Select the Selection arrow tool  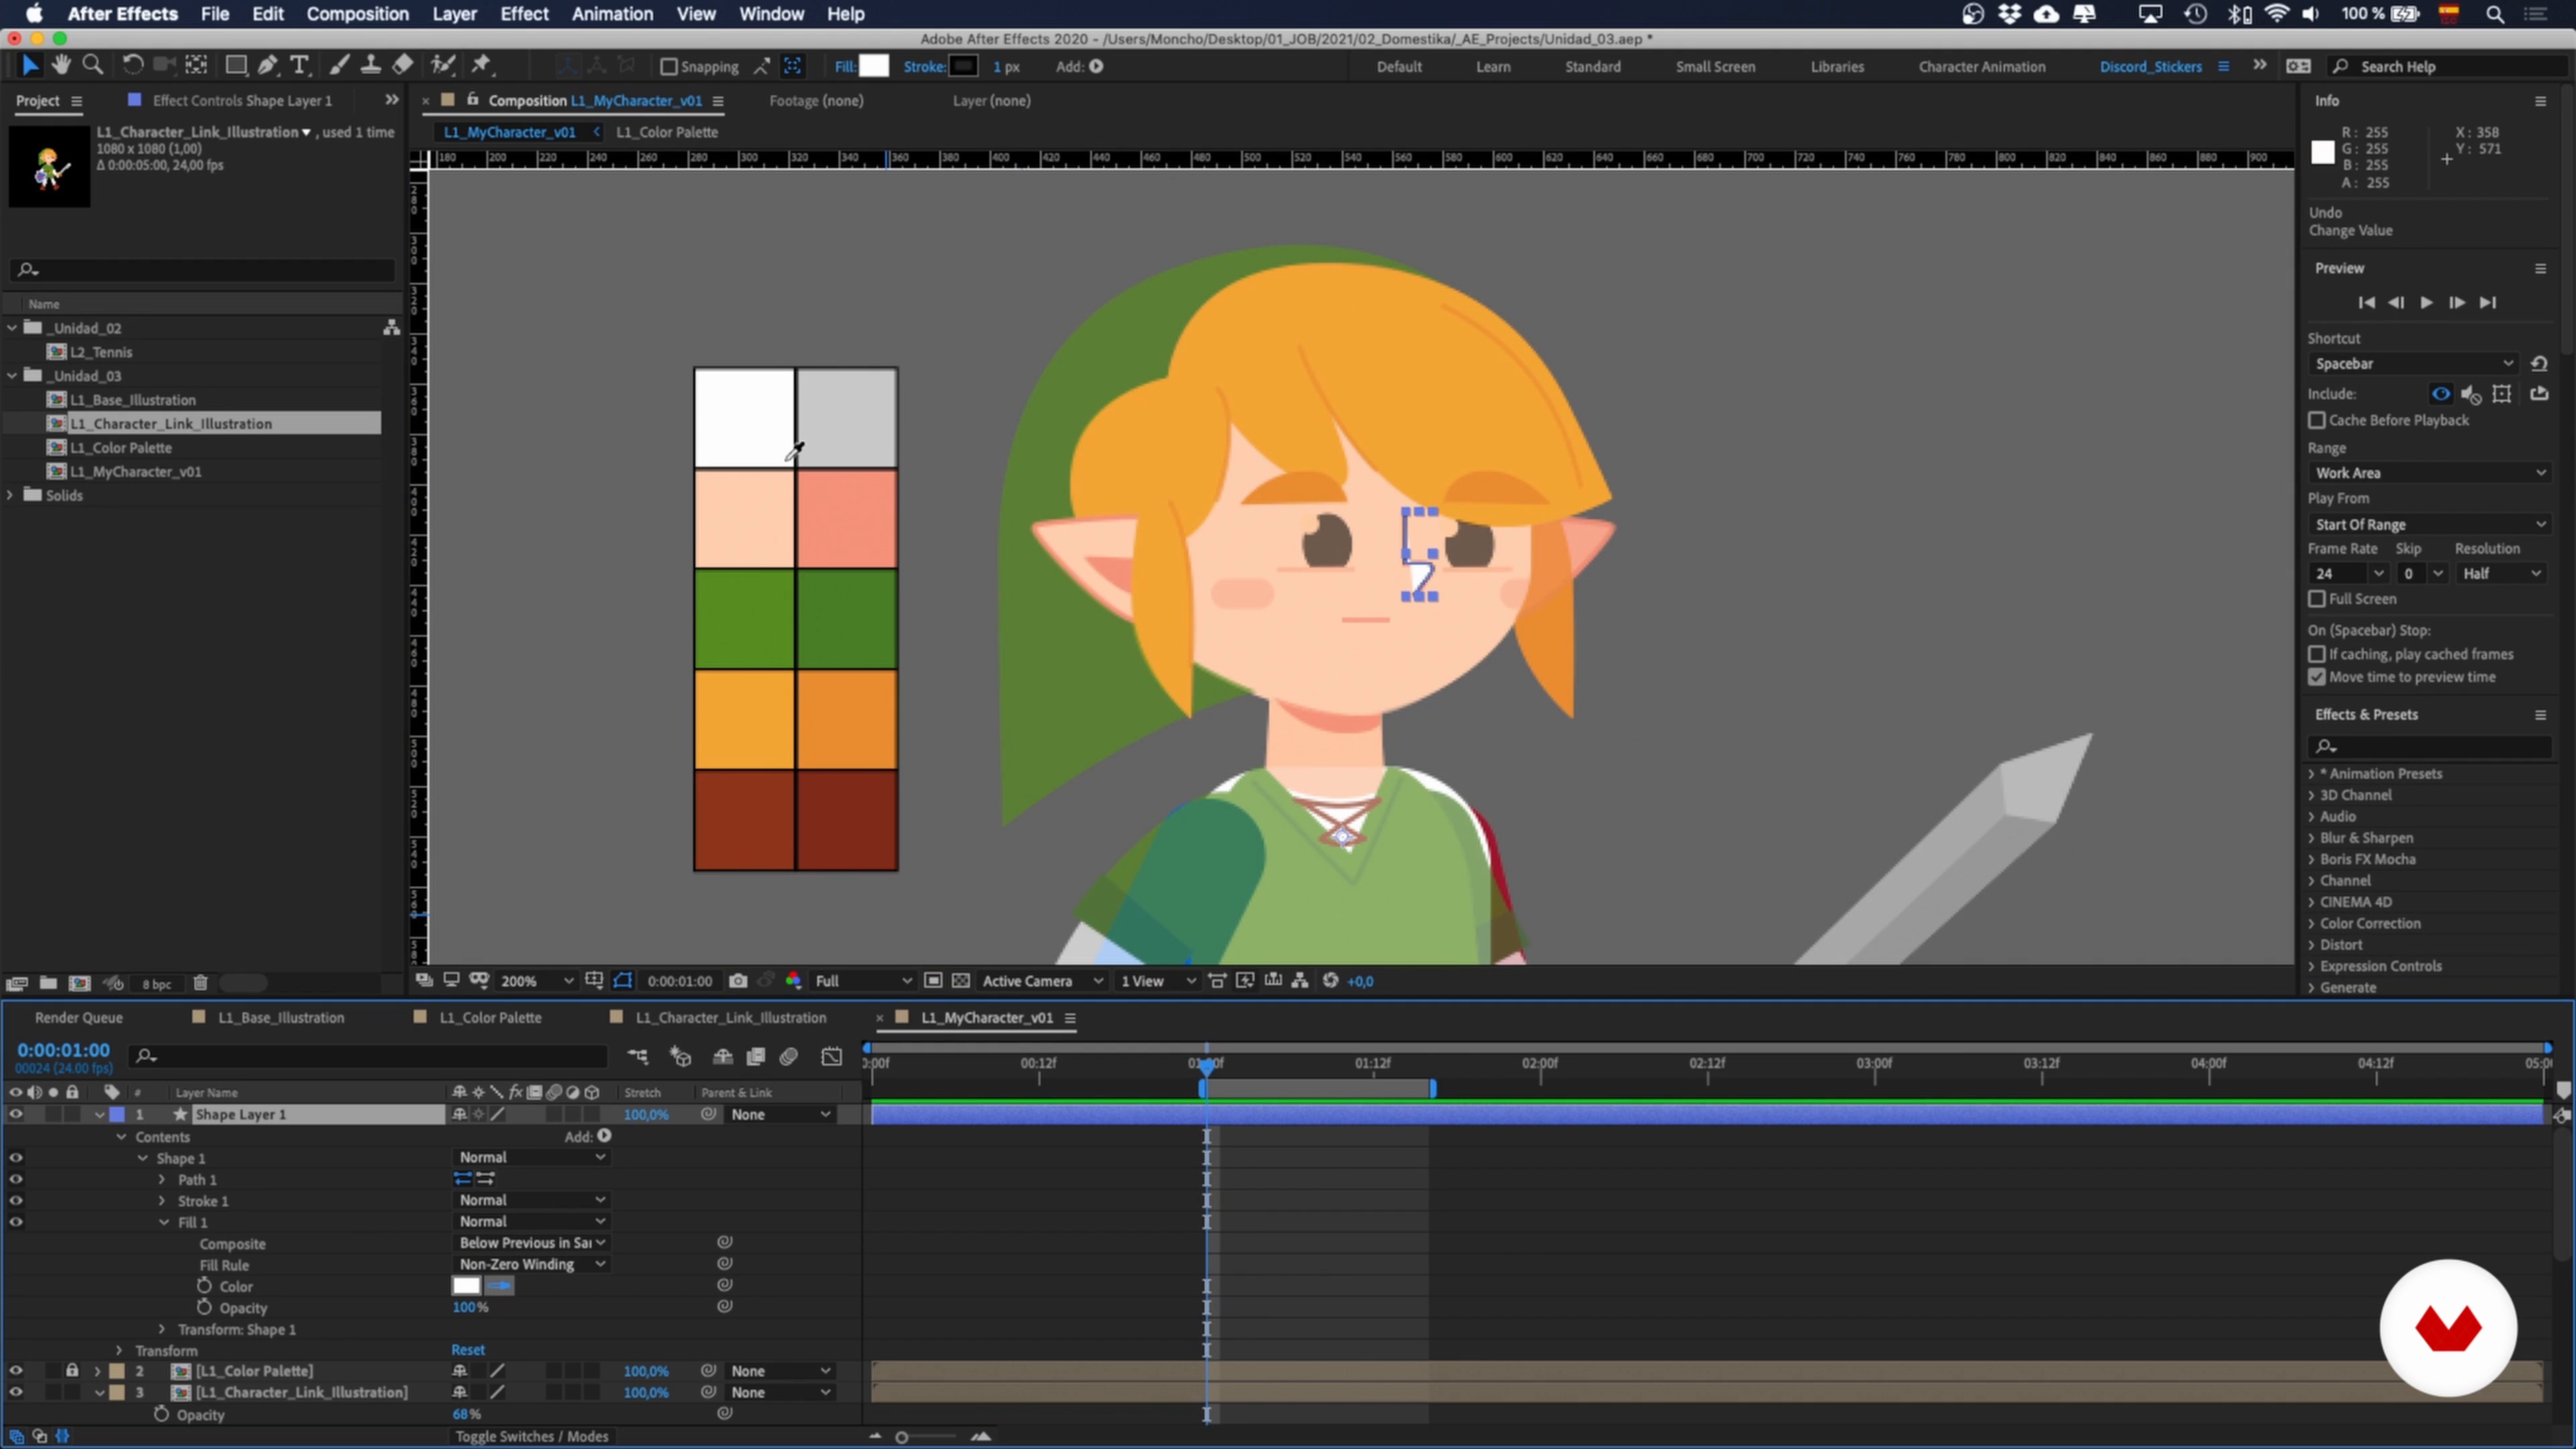(x=29, y=66)
